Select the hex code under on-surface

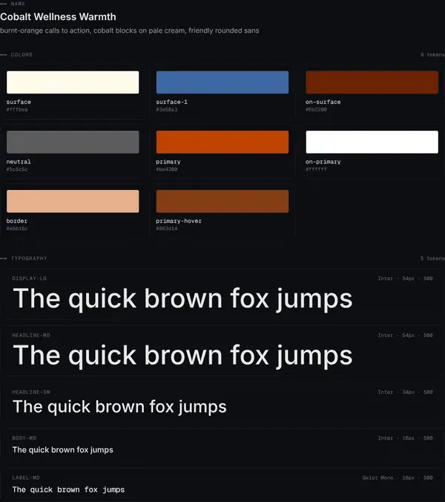pyautogui.click(x=316, y=109)
